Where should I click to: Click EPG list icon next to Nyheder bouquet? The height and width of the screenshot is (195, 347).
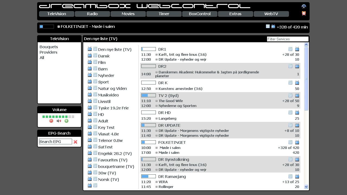click(x=95, y=75)
